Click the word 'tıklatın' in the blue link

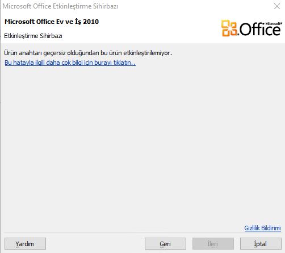tap(124, 63)
